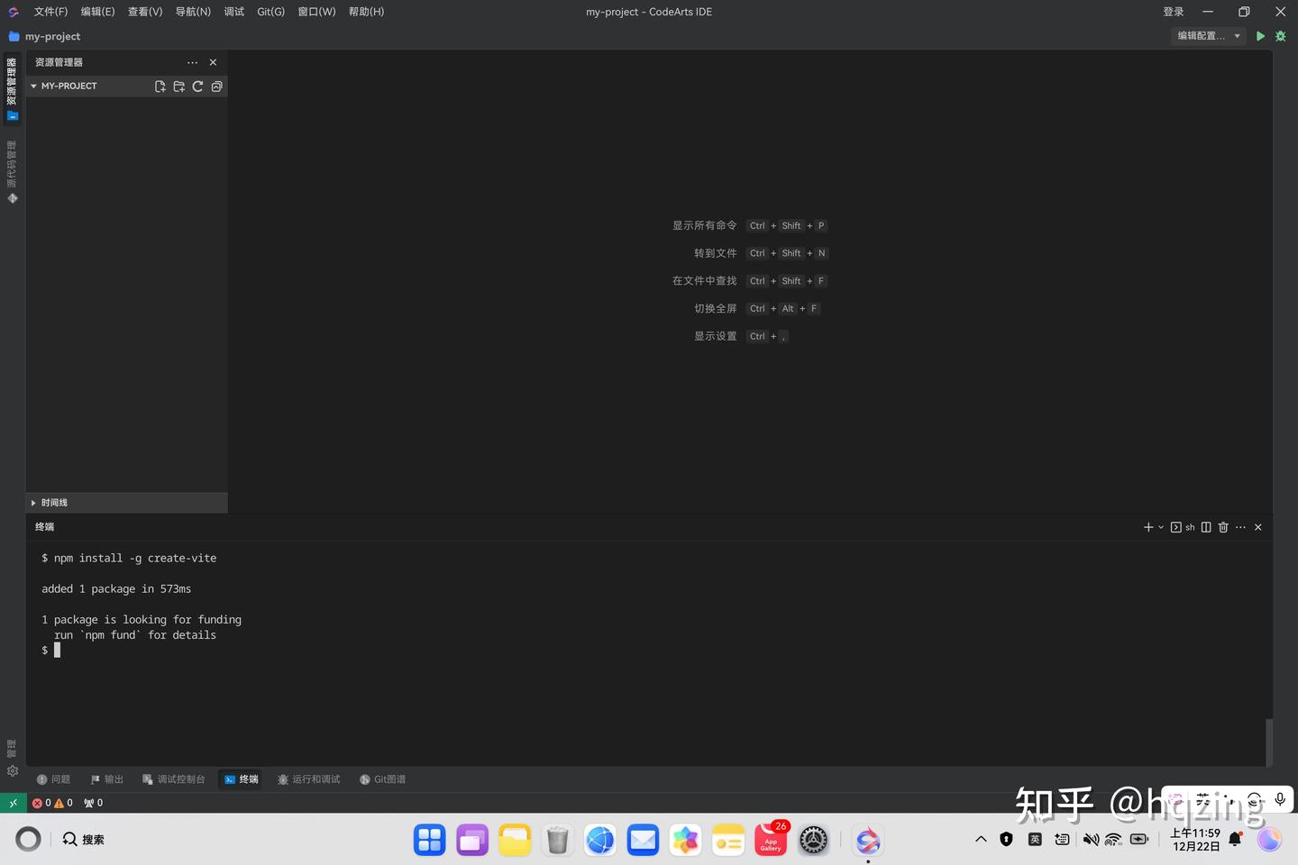Open Settings via the gear icon
The width and height of the screenshot is (1298, 865).
click(13, 771)
